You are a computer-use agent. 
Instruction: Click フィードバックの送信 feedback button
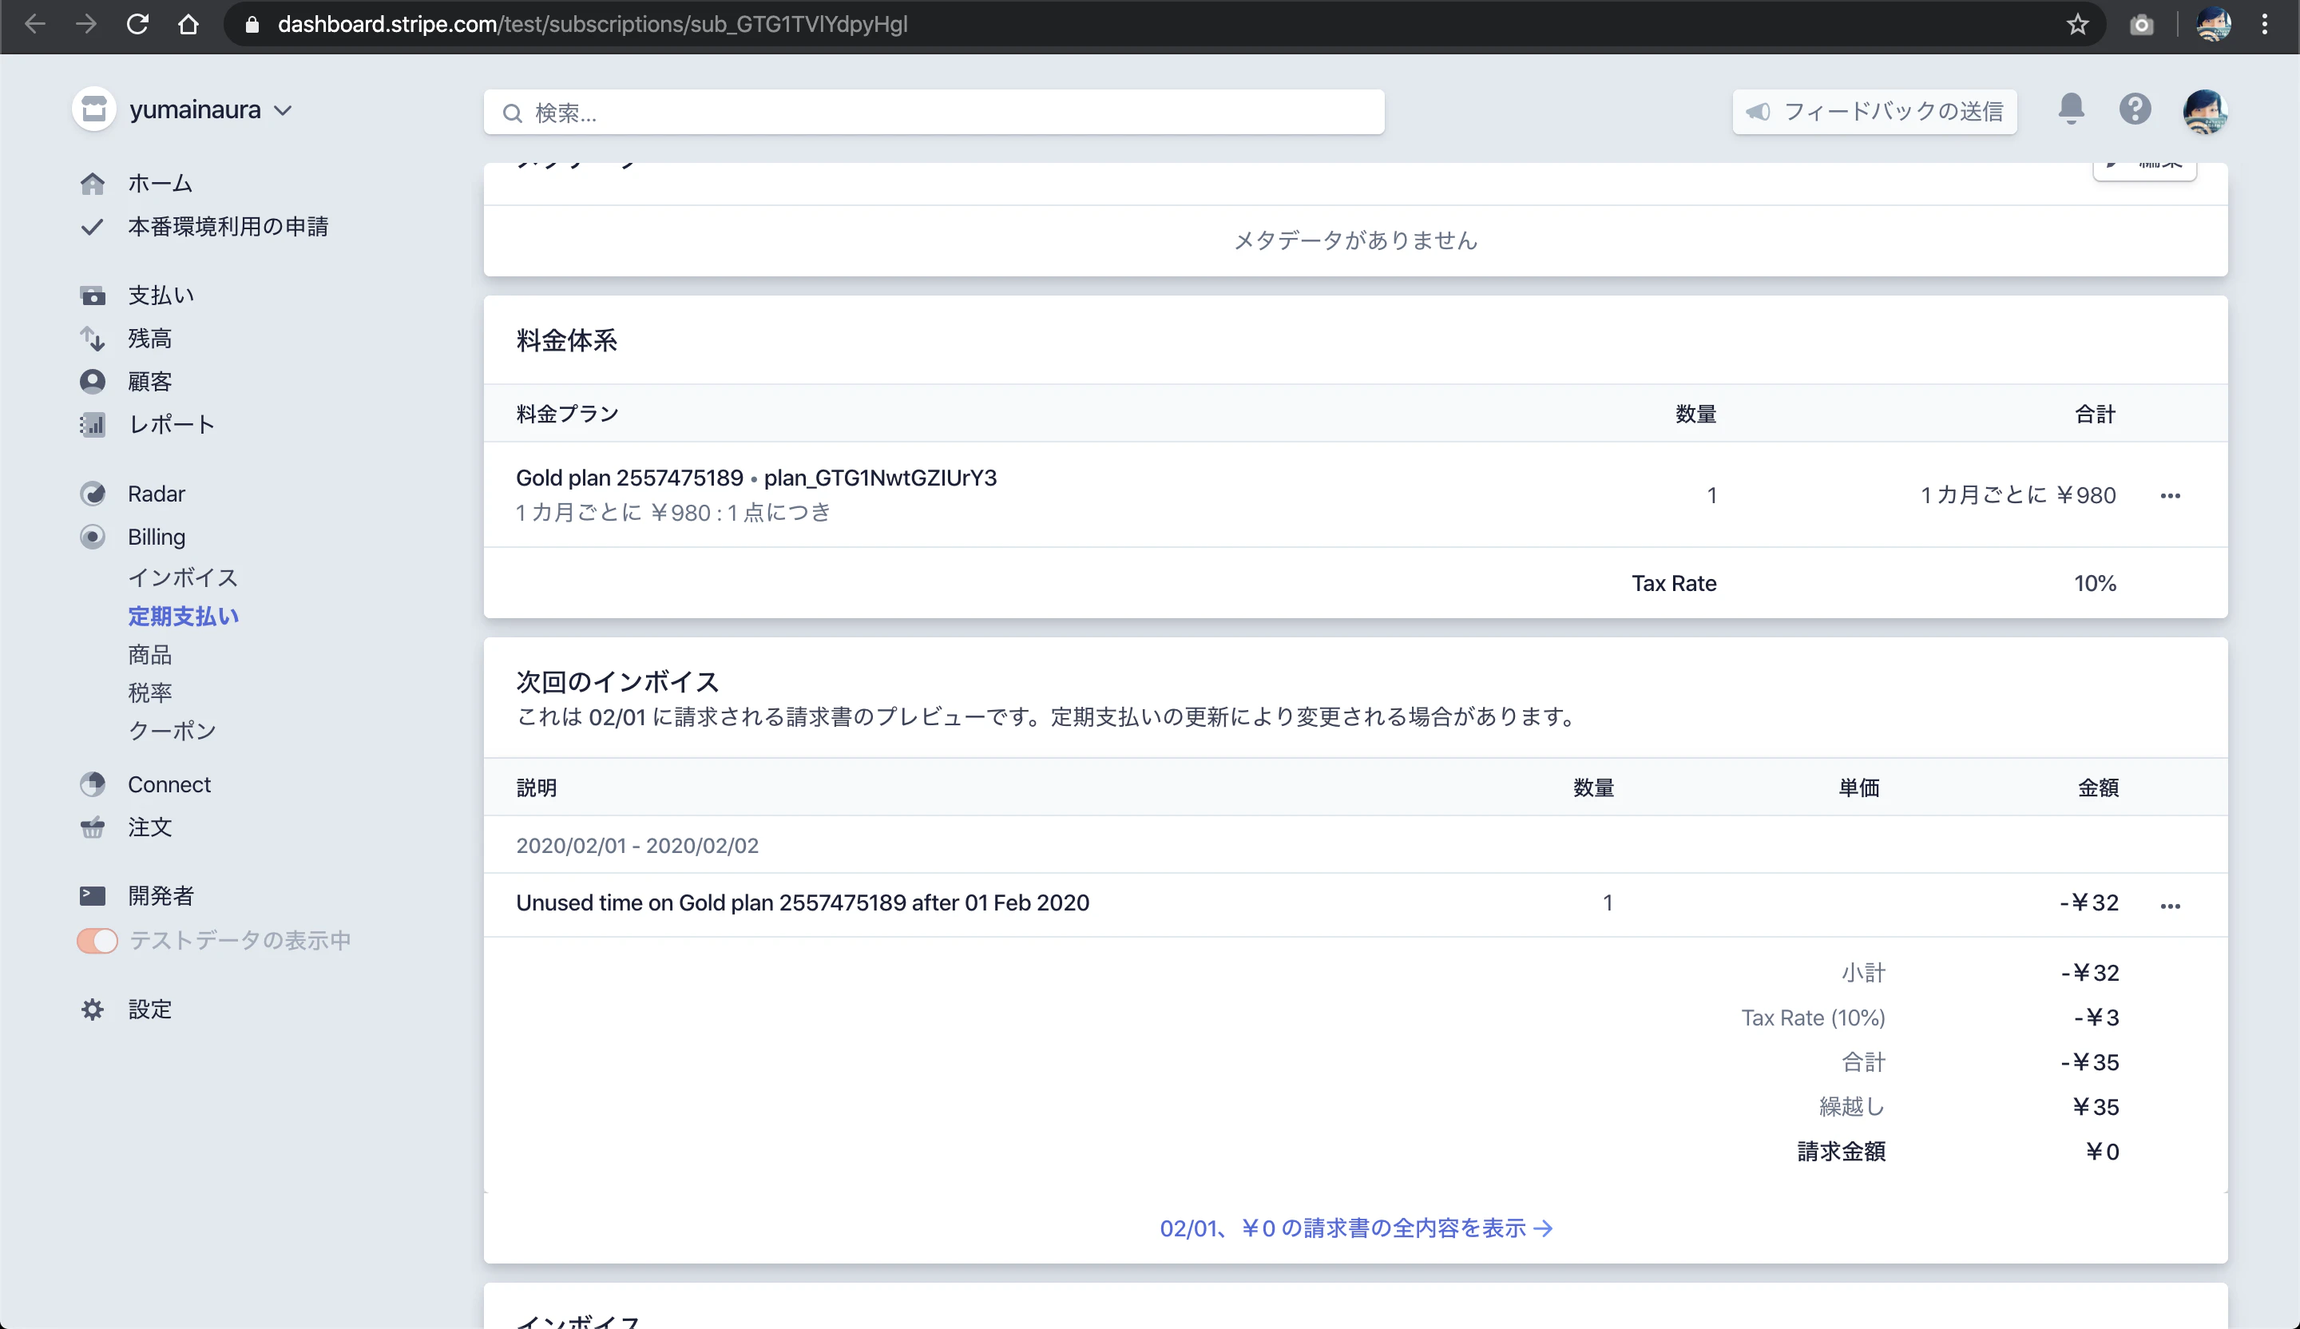coord(1874,111)
